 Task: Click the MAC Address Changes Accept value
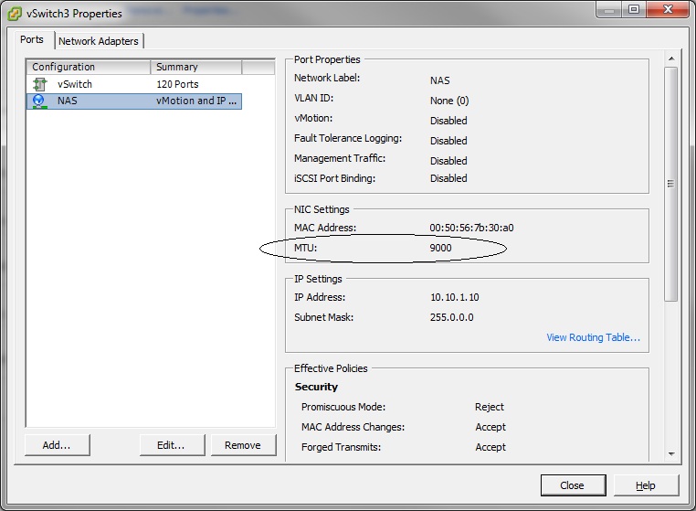(490, 427)
